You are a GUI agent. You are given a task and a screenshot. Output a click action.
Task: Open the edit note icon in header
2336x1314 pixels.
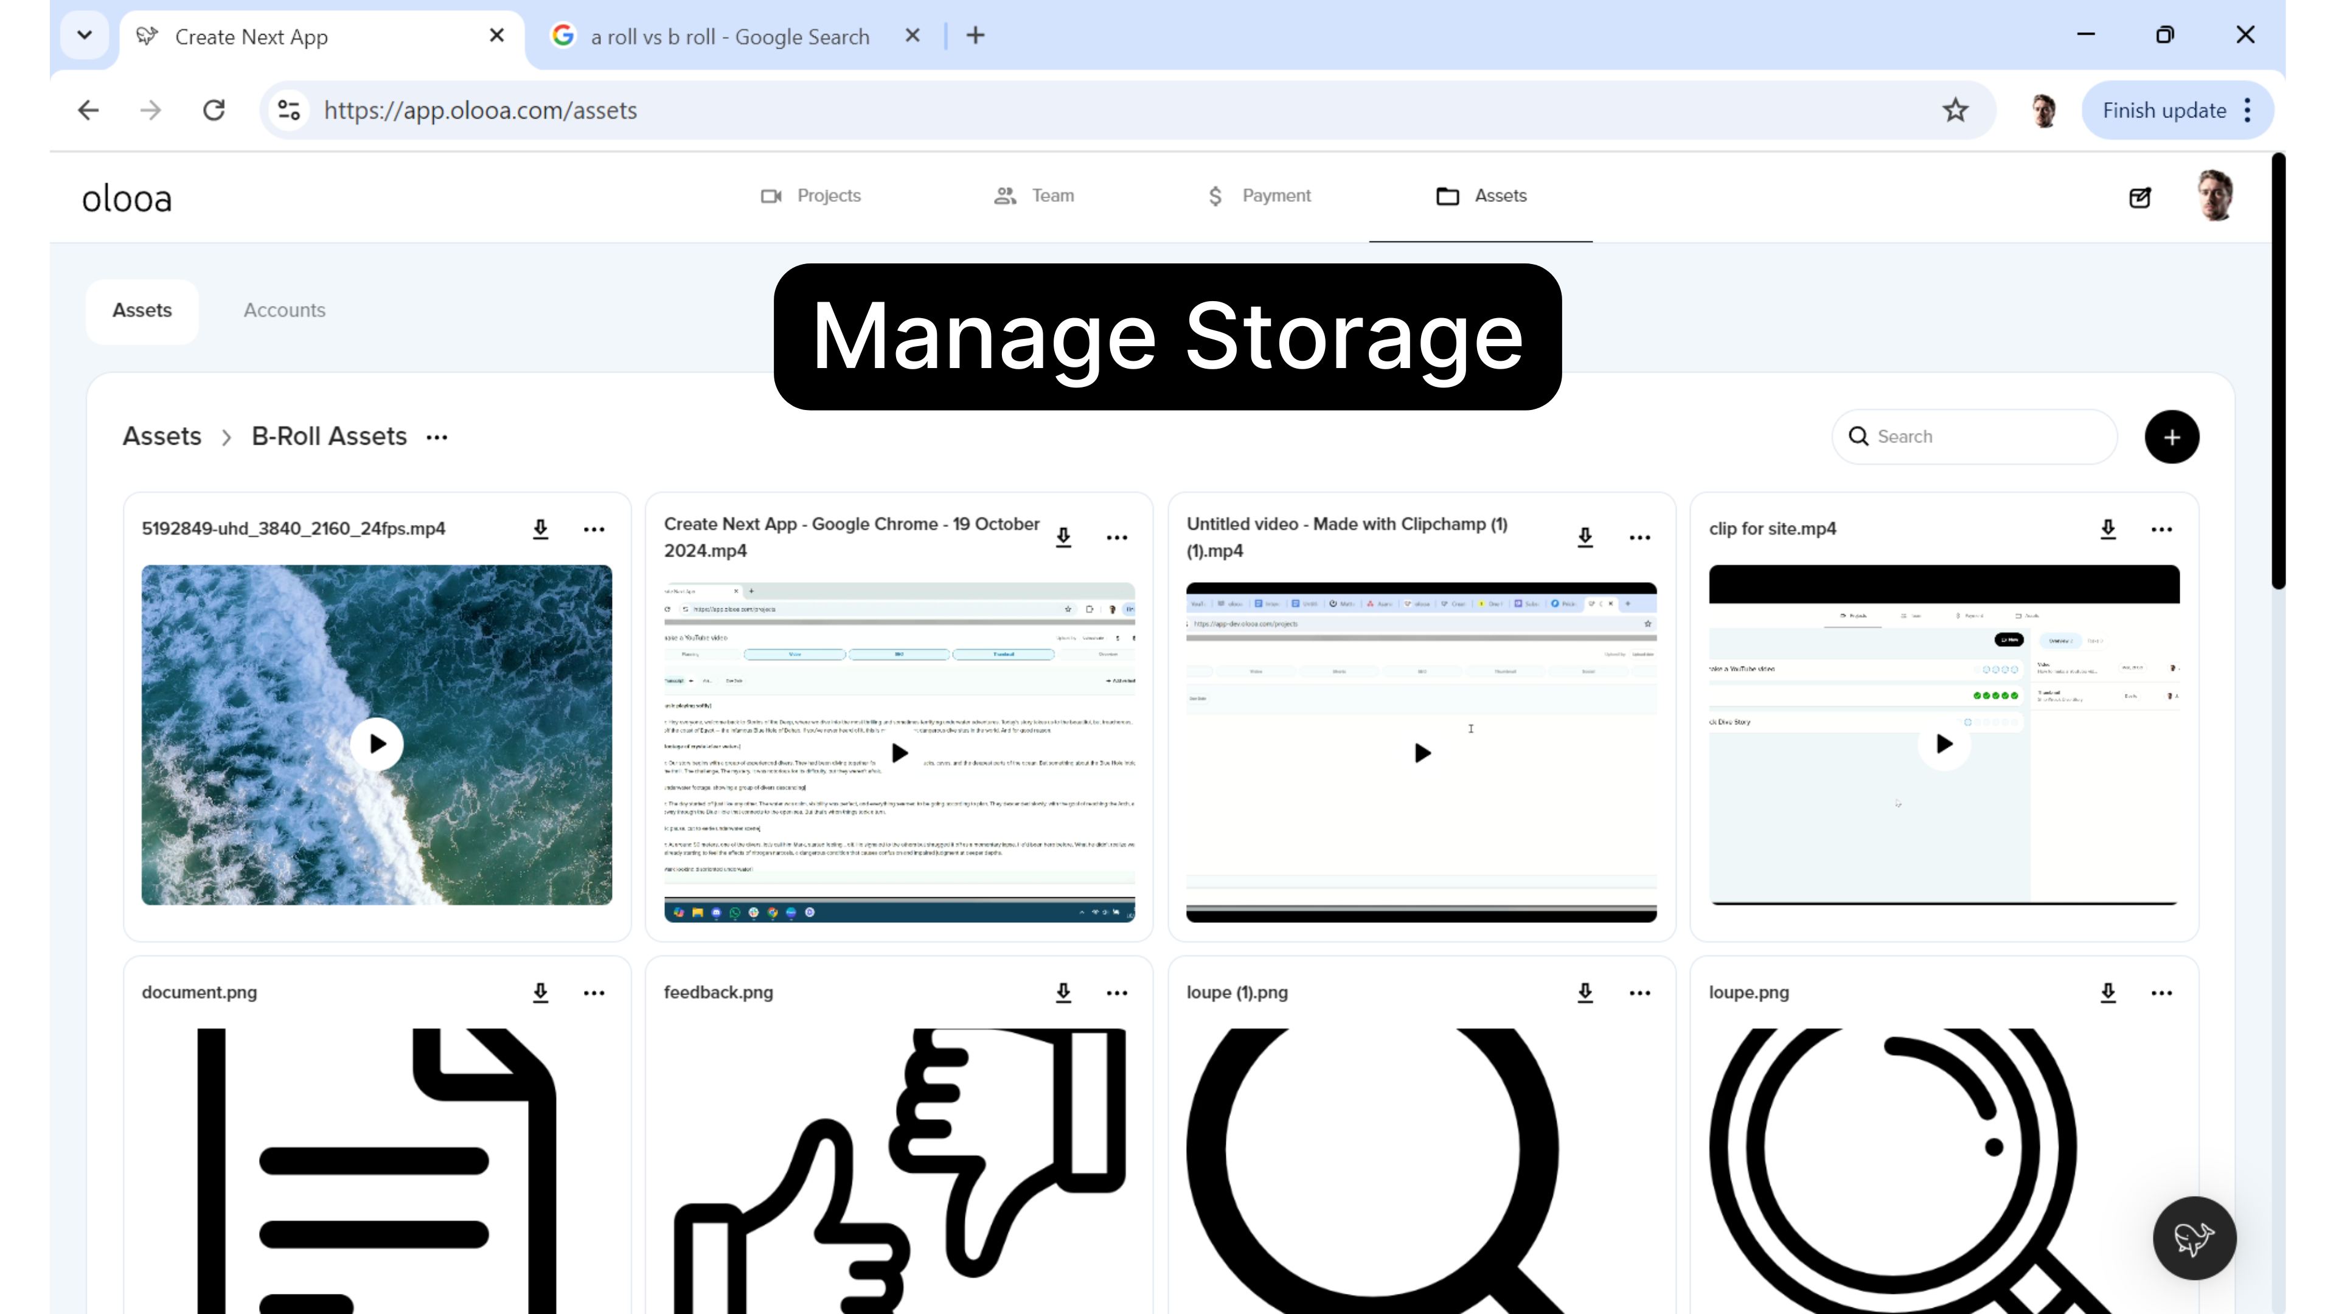(x=2140, y=196)
